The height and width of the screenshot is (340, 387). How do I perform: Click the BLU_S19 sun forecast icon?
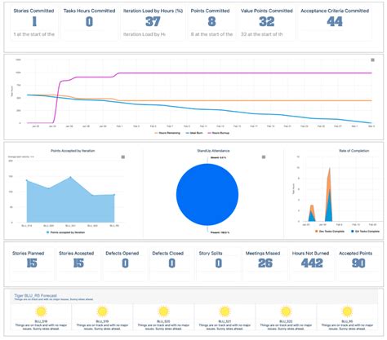pos(102,311)
